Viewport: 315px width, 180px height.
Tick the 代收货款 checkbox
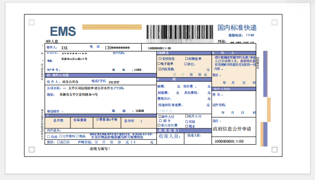160,69
